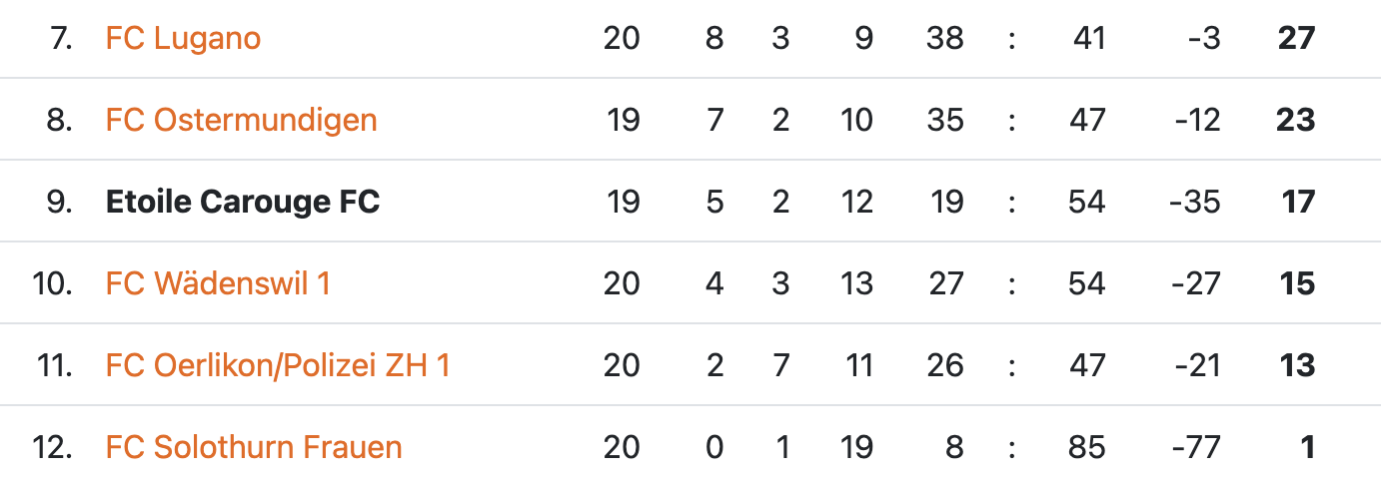The height and width of the screenshot is (483, 1381).
Task: Click FC Ostermundigen's 23 points value
Action: [1296, 120]
